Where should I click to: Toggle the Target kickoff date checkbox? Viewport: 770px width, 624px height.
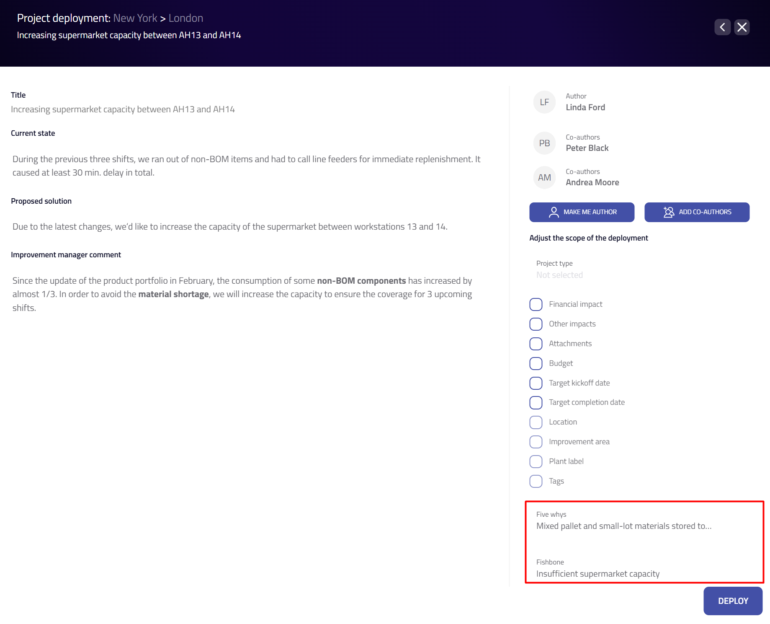point(536,383)
